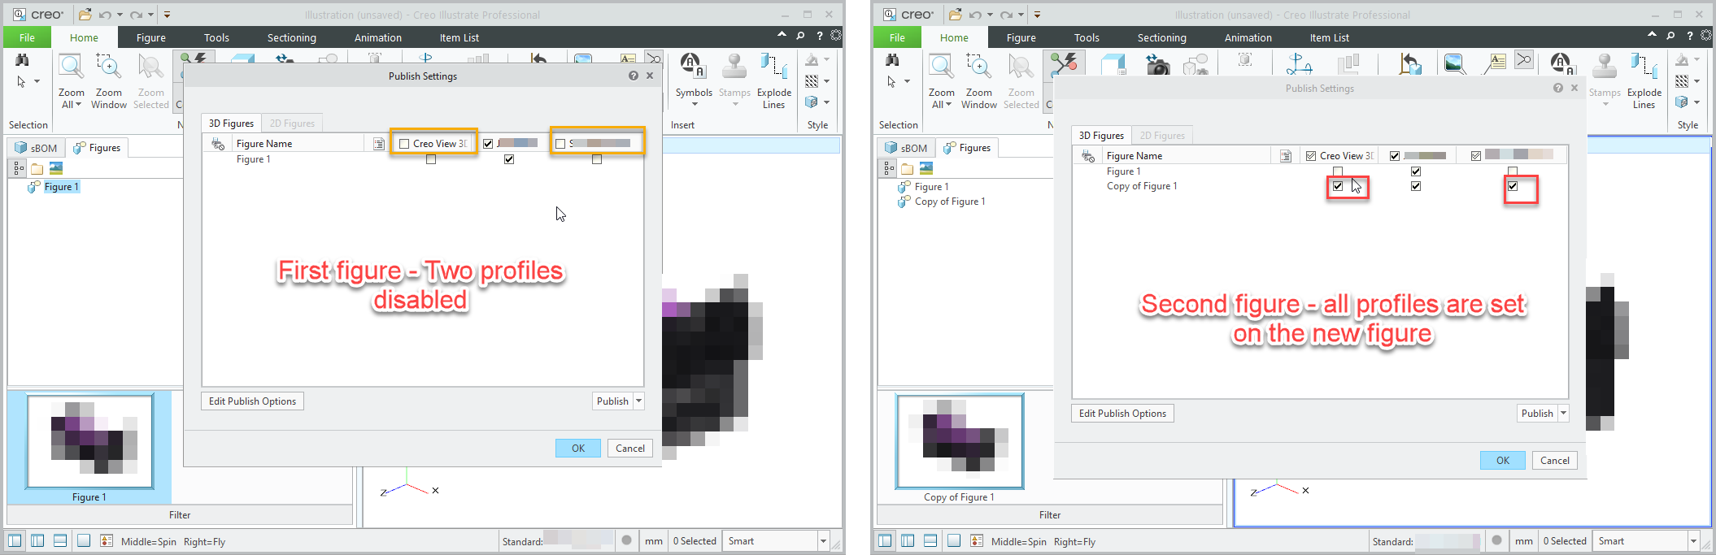Image resolution: width=1716 pixels, height=555 pixels.
Task: Open hatch style dropdown in left Style group
Action: tap(826, 81)
